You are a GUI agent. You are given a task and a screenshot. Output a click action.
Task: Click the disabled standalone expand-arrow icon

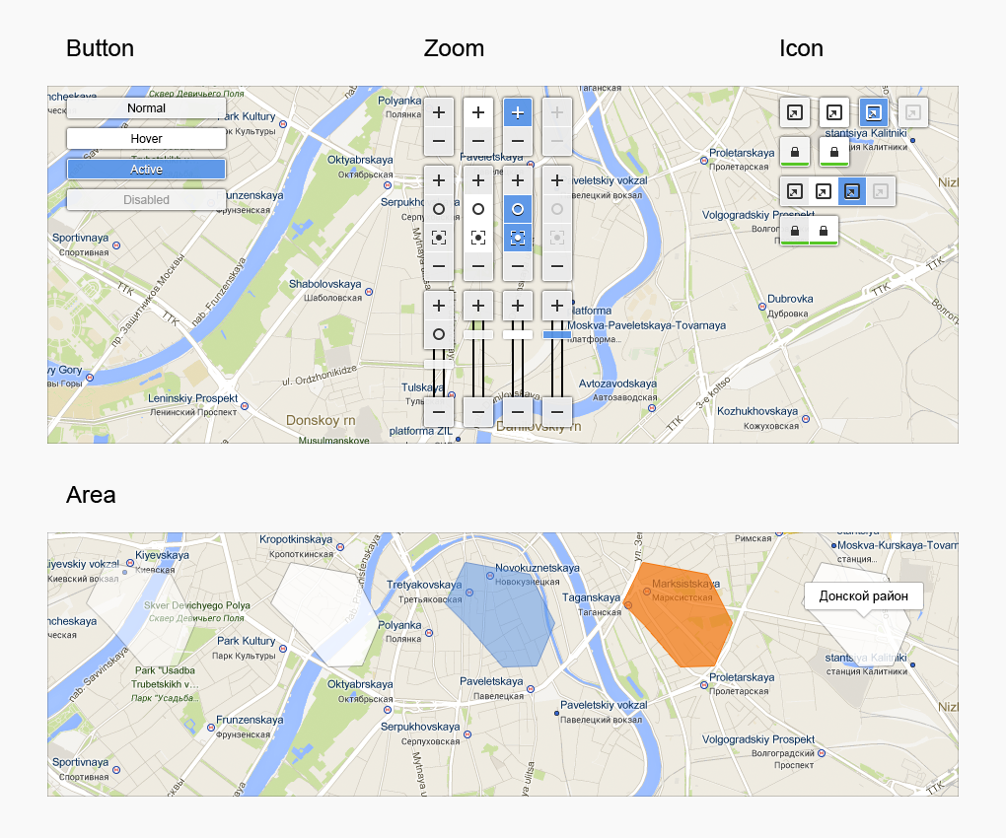[912, 112]
